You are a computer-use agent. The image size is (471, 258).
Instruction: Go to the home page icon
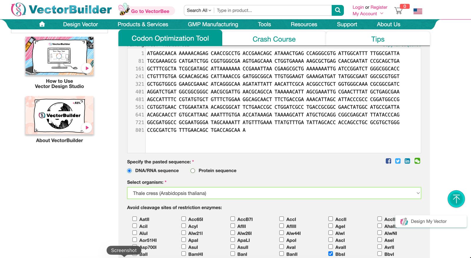tap(42, 24)
